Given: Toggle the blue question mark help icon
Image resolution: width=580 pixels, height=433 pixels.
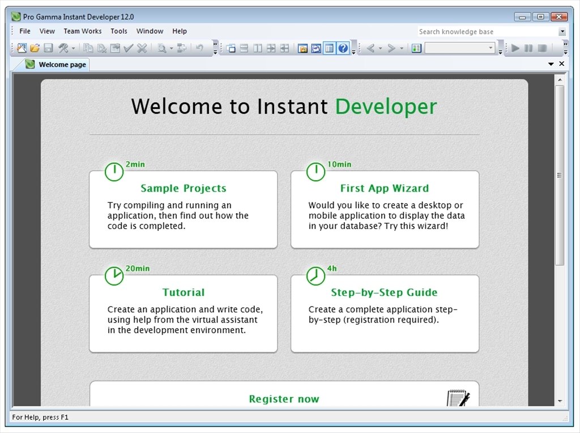Looking at the screenshot, I should [x=343, y=49].
